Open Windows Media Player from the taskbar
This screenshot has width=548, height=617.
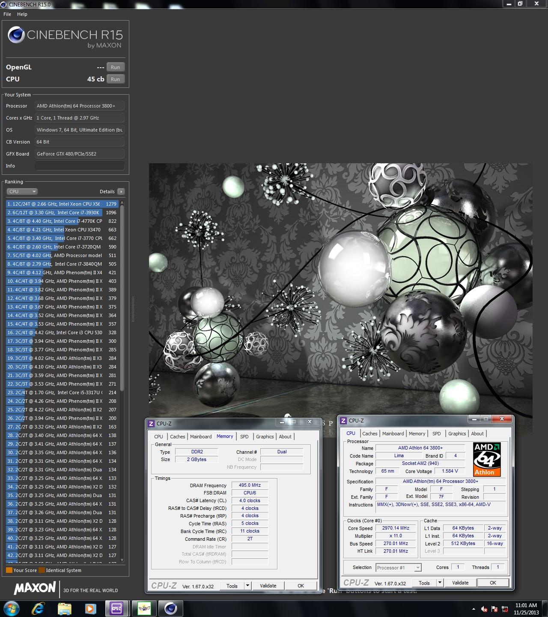(90, 608)
